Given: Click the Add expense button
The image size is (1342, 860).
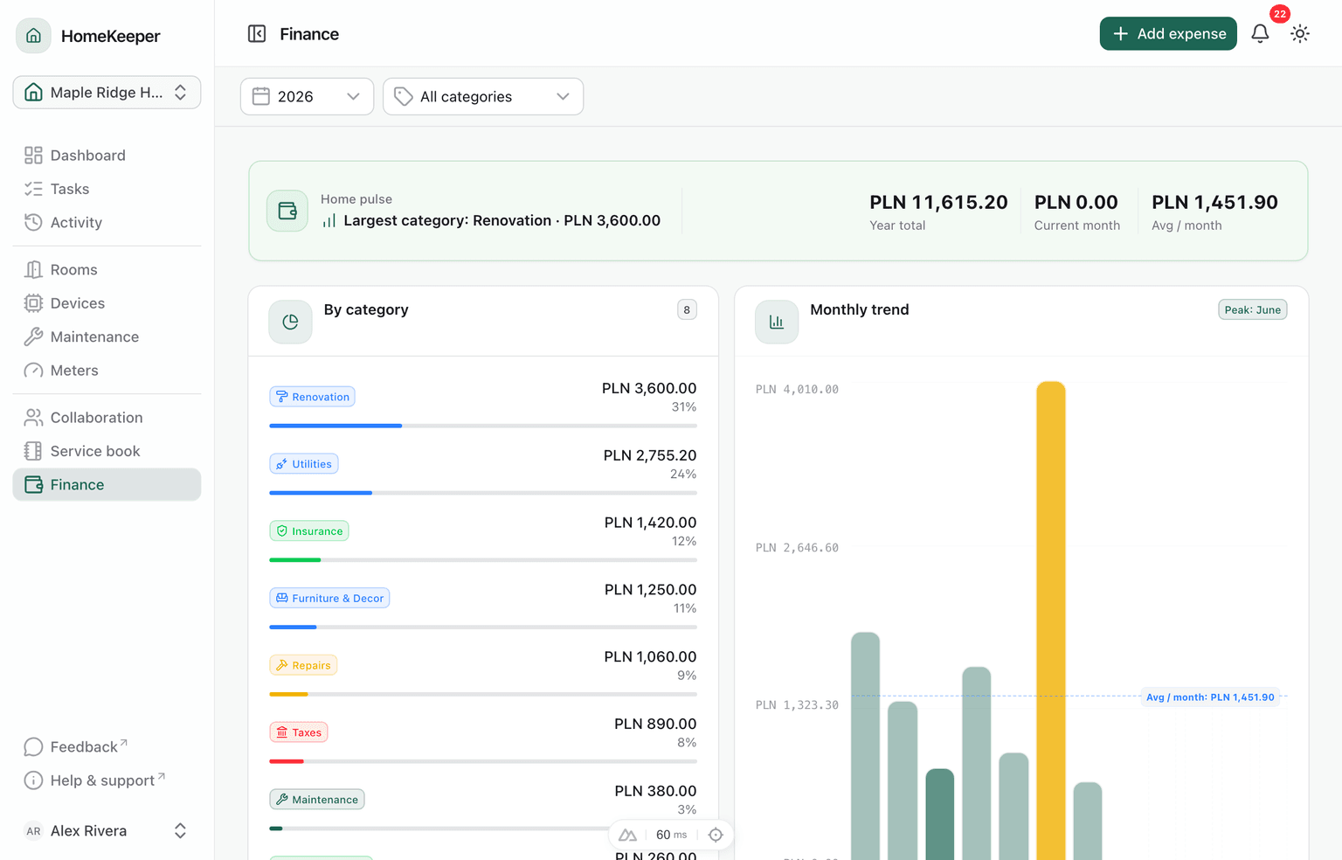Looking at the screenshot, I should click(x=1168, y=34).
